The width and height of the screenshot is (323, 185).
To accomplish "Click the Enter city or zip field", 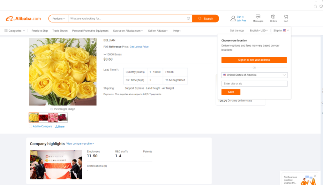I will point(254,84).
